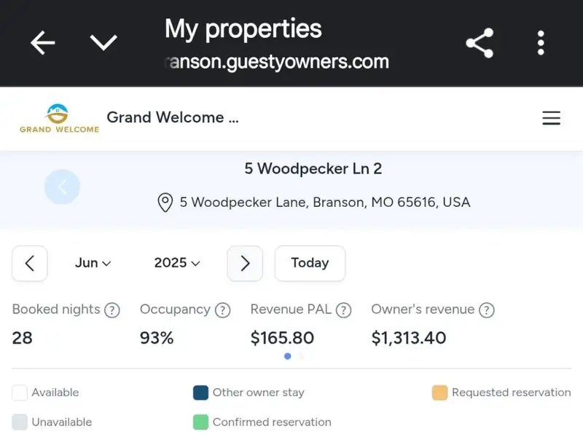Image resolution: width=583 pixels, height=437 pixels.
Task: Click the Grand Welcome logo
Action: coord(59,119)
